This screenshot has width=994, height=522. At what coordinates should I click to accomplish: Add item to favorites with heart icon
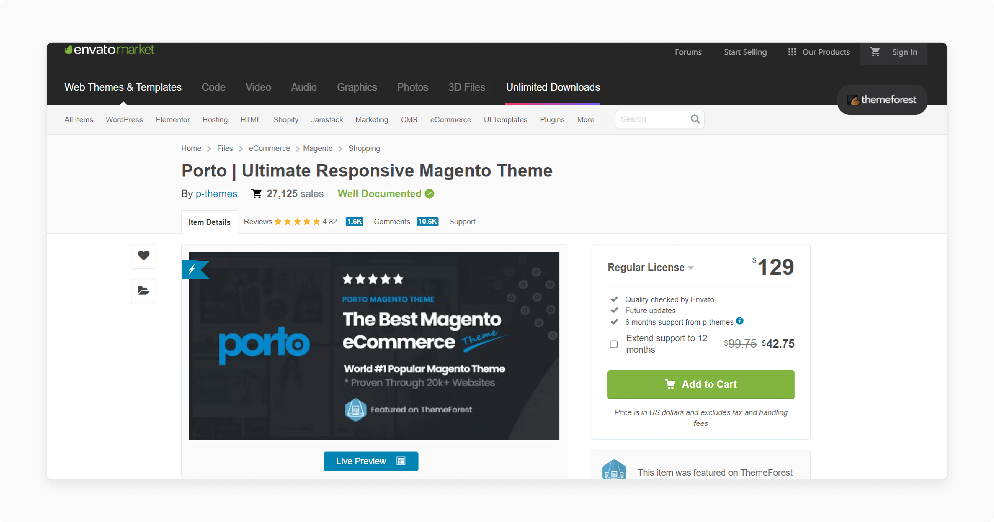[144, 256]
